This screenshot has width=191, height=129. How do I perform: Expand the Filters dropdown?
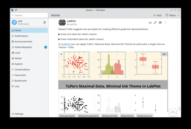click(172, 15)
